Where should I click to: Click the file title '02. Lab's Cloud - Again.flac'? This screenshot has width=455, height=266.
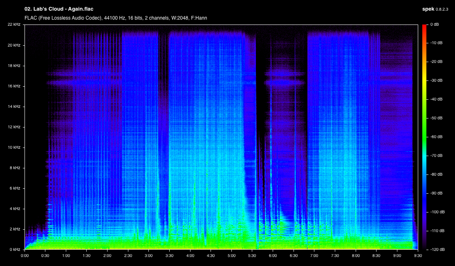(59, 9)
